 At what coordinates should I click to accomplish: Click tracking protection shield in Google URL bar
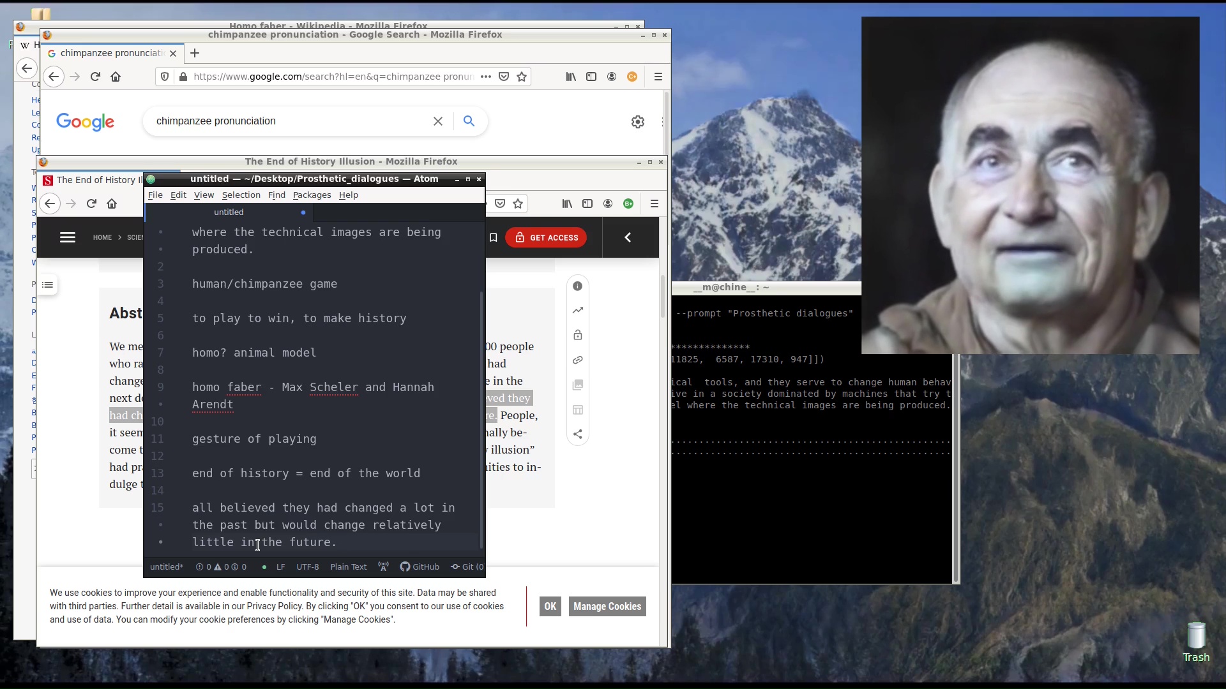pos(165,77)
